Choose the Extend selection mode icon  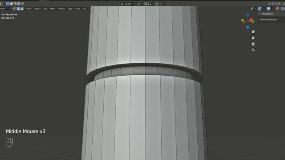point(11,4)
